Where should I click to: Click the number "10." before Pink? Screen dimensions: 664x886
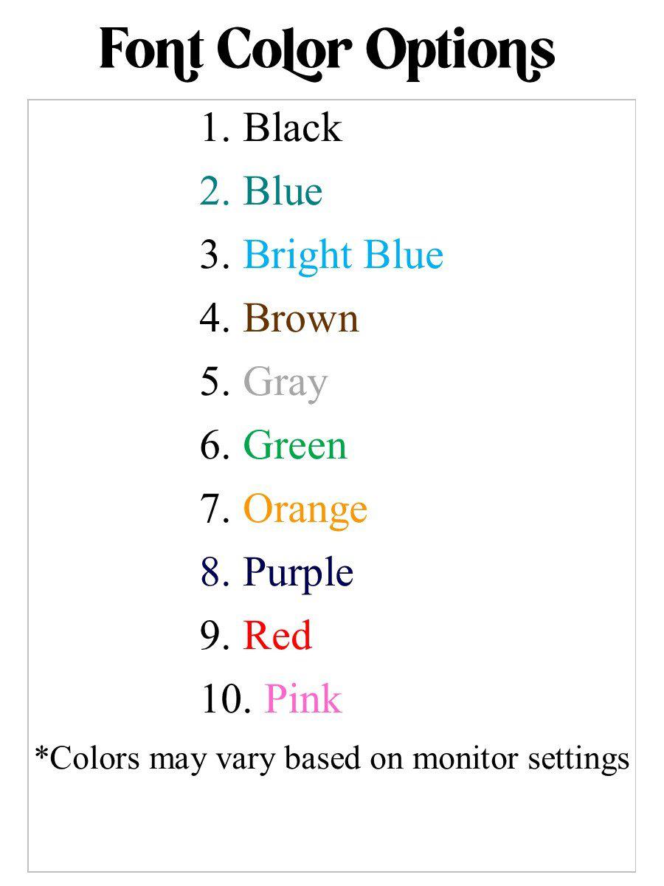pyautogui.click(x=224, y=700)
